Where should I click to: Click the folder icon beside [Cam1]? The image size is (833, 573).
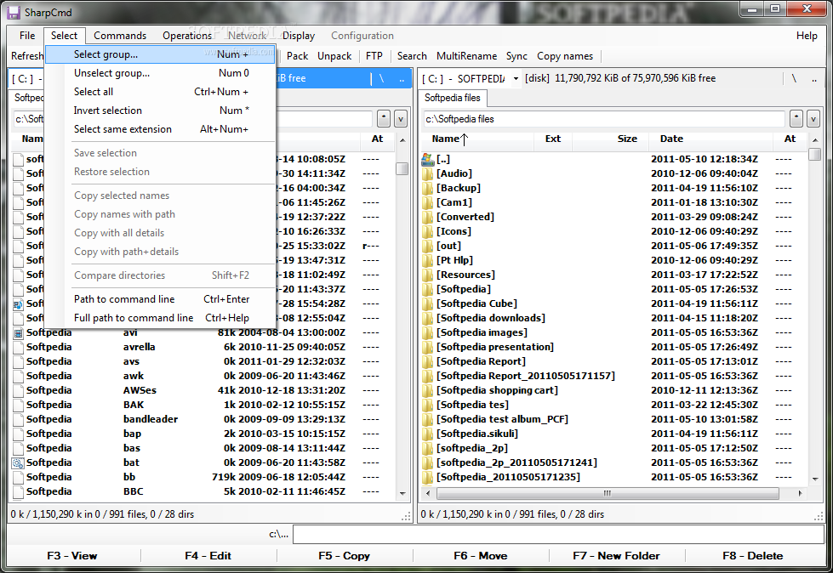428,202
